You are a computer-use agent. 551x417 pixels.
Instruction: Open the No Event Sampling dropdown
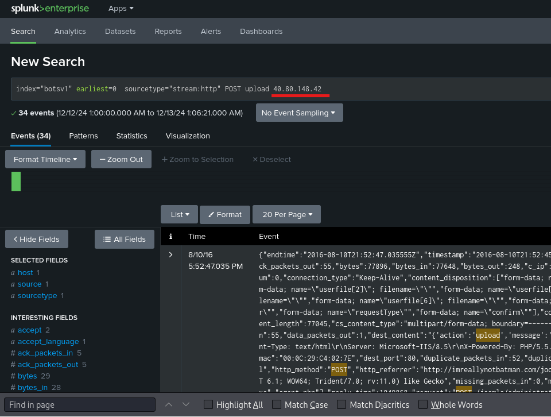point(300,113)
